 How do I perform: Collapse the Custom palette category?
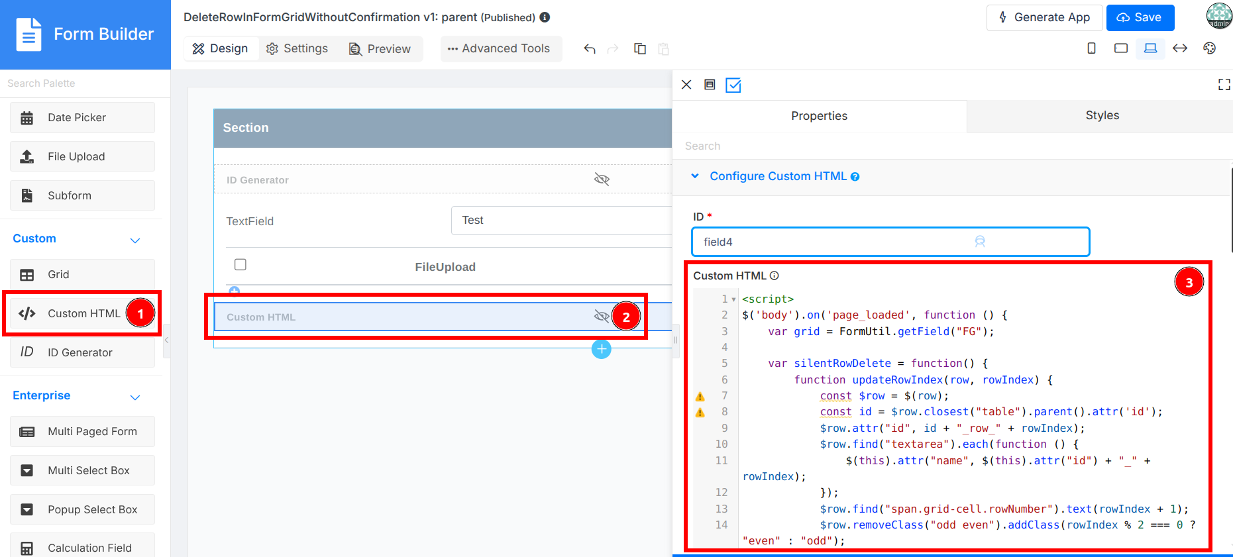(x=135, y=240)
